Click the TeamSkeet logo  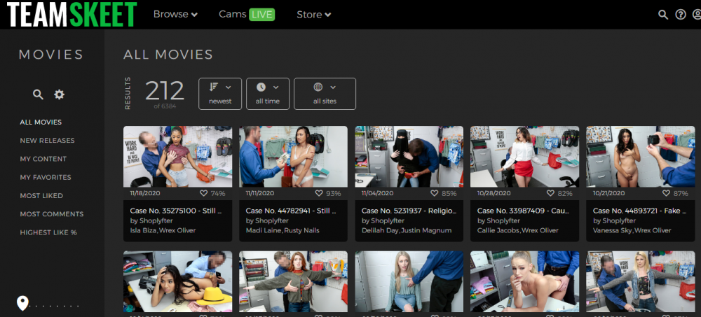point(69,15)
